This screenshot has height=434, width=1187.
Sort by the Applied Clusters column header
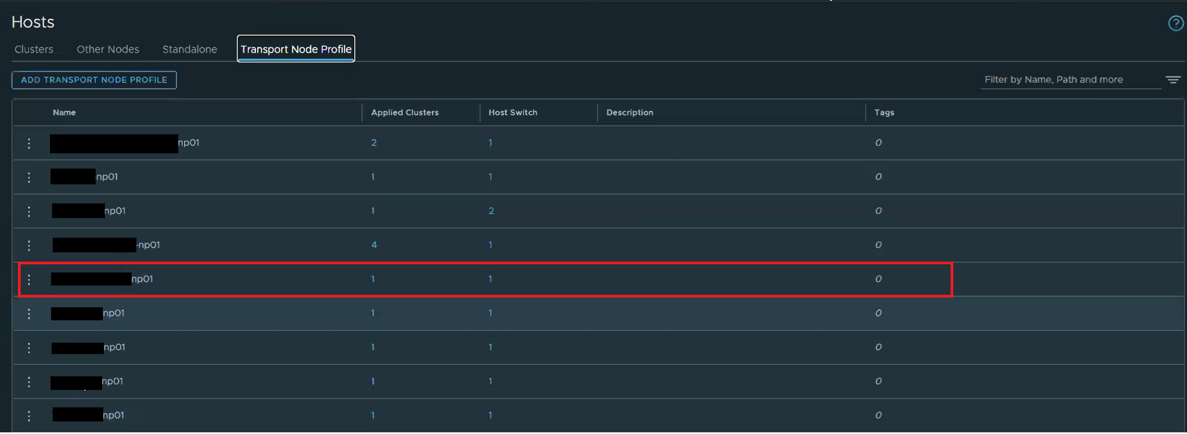tap(404, 113)
